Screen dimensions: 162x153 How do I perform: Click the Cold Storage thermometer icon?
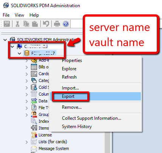tap(34, 87)
